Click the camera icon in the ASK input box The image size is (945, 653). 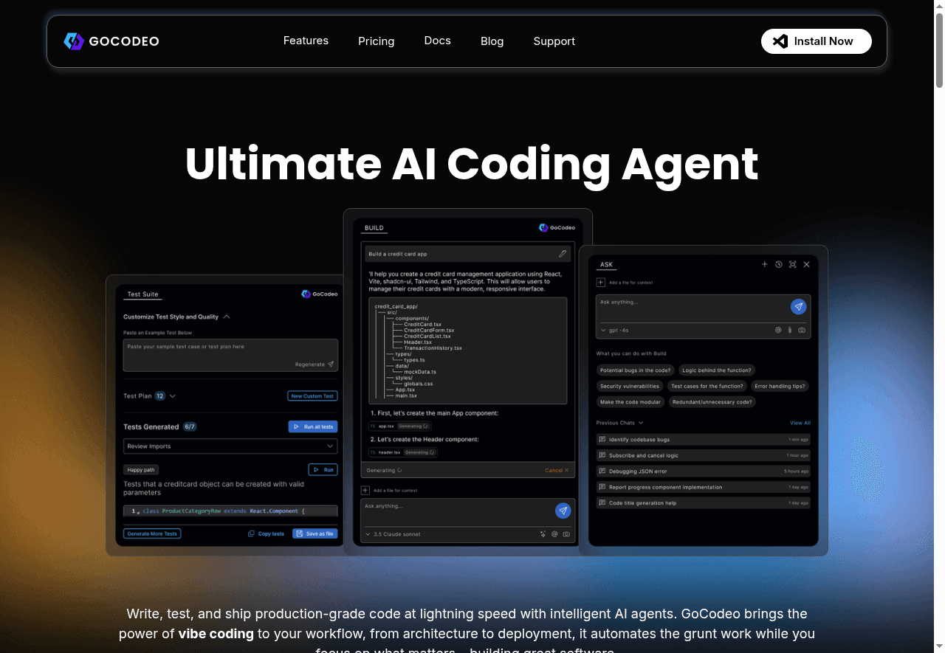pyautogui.click(x=802, y=331)
